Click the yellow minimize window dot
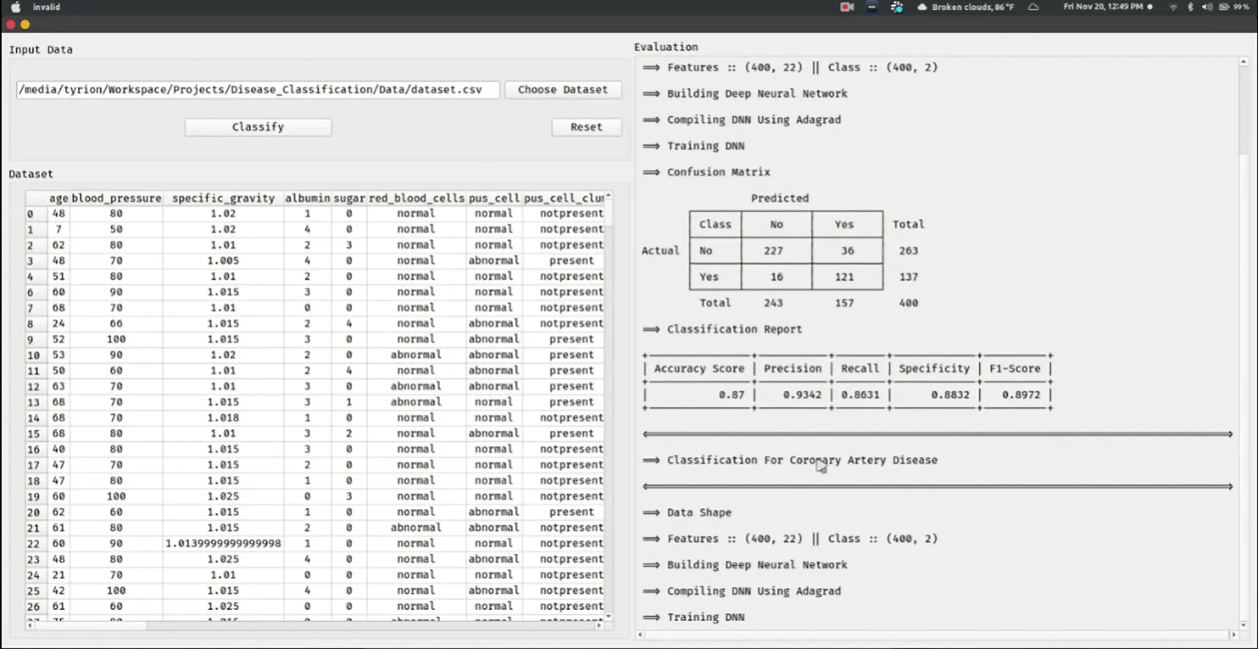Screen dimensions: 1258x649 click(x=25, y=25)
